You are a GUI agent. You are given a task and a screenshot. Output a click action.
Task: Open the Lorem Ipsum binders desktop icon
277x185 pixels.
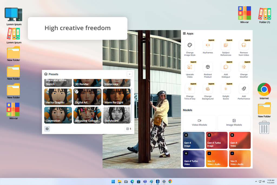tap(14, 36)
